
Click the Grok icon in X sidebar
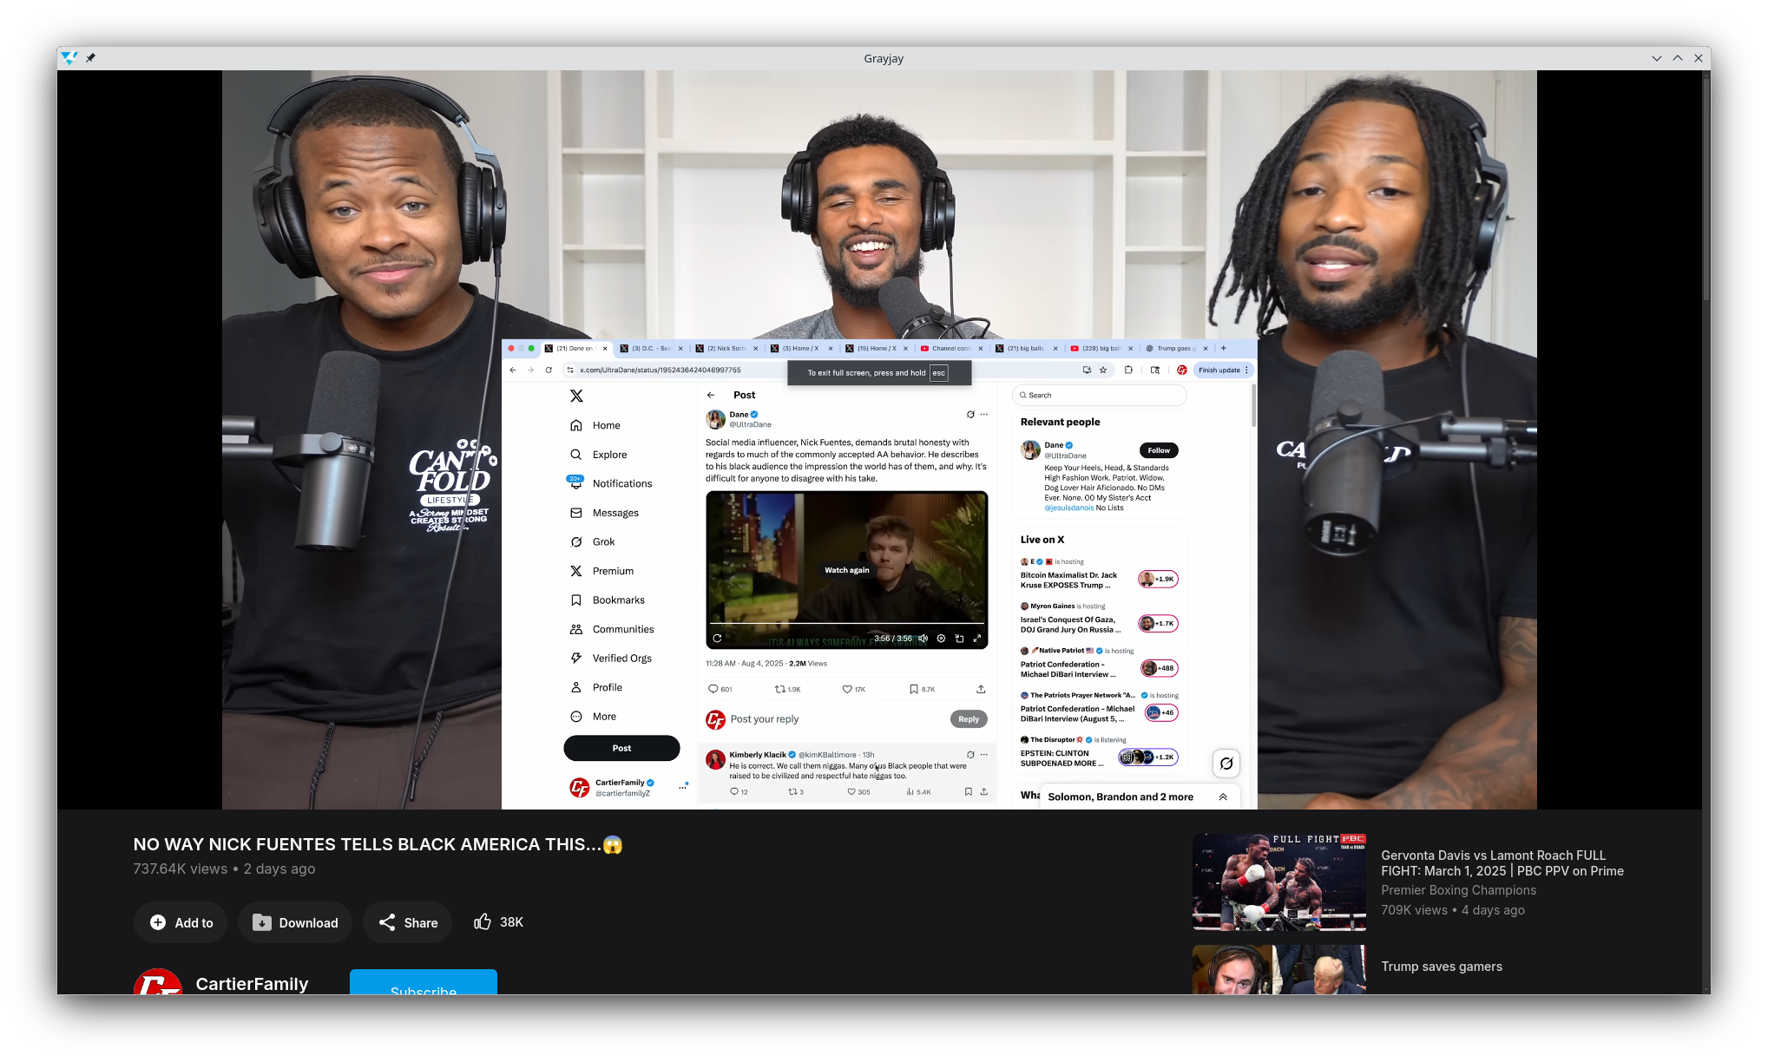pos(576,542)
